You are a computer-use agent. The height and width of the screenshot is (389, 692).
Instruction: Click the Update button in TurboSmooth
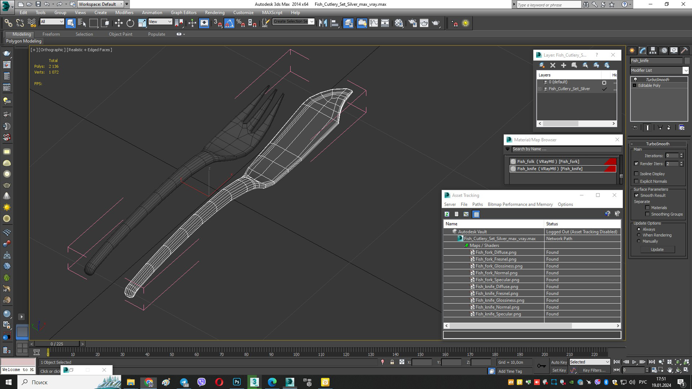click(657, 250)
